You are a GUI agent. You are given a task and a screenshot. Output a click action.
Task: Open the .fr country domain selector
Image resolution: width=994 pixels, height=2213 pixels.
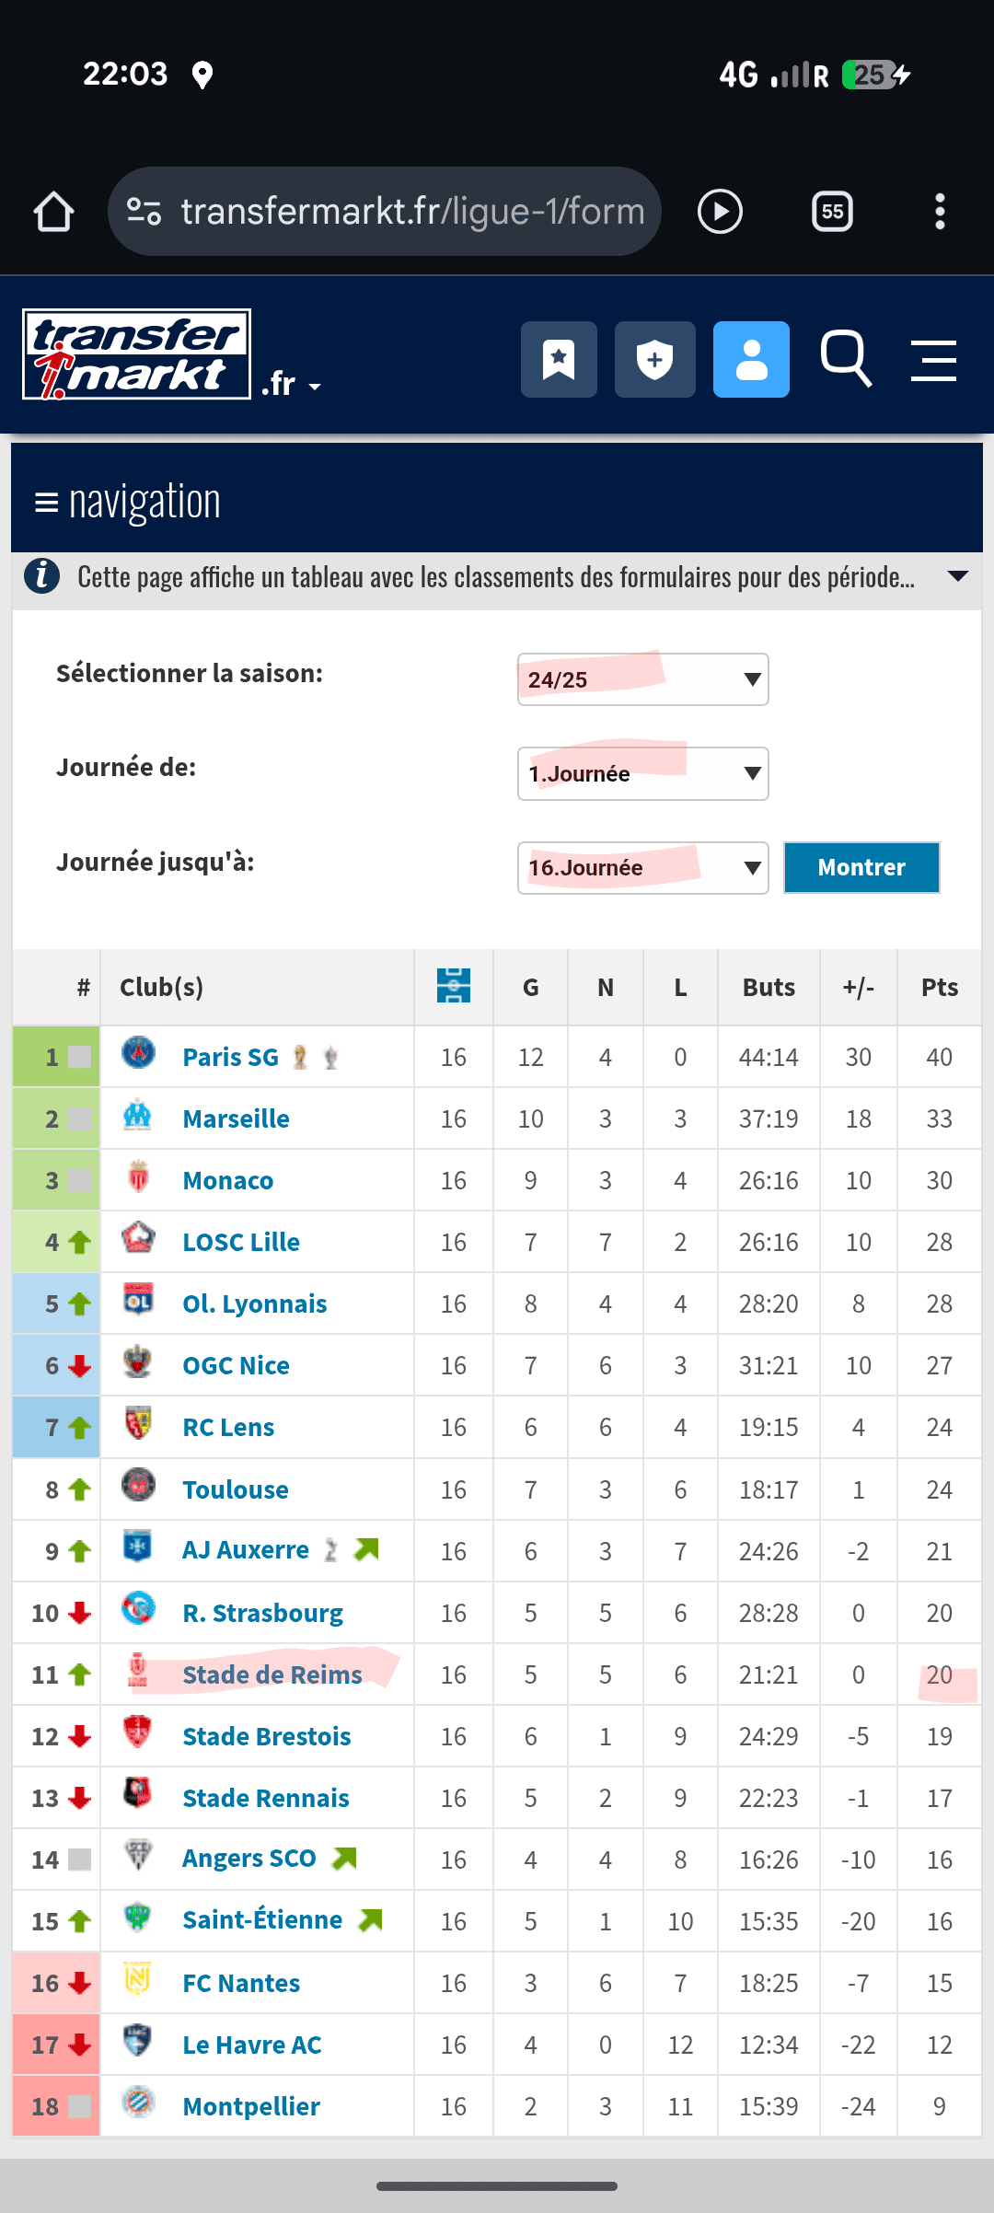pos(291,384)
